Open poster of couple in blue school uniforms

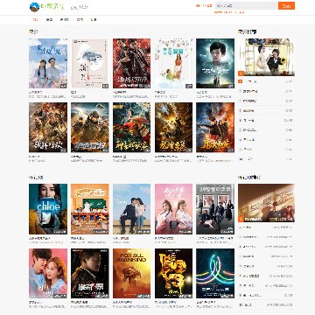48,63
